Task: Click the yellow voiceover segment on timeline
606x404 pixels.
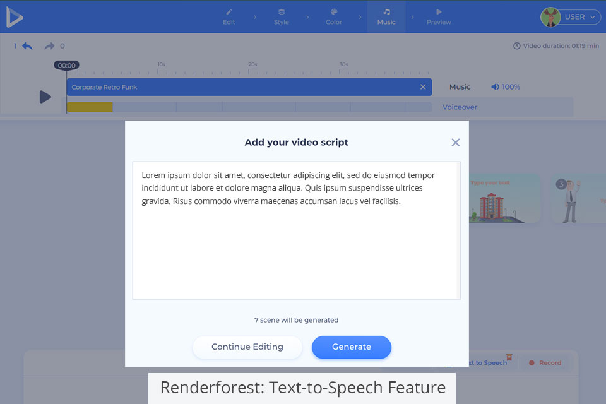Action: pyautogui.click(x=90, y=107)
